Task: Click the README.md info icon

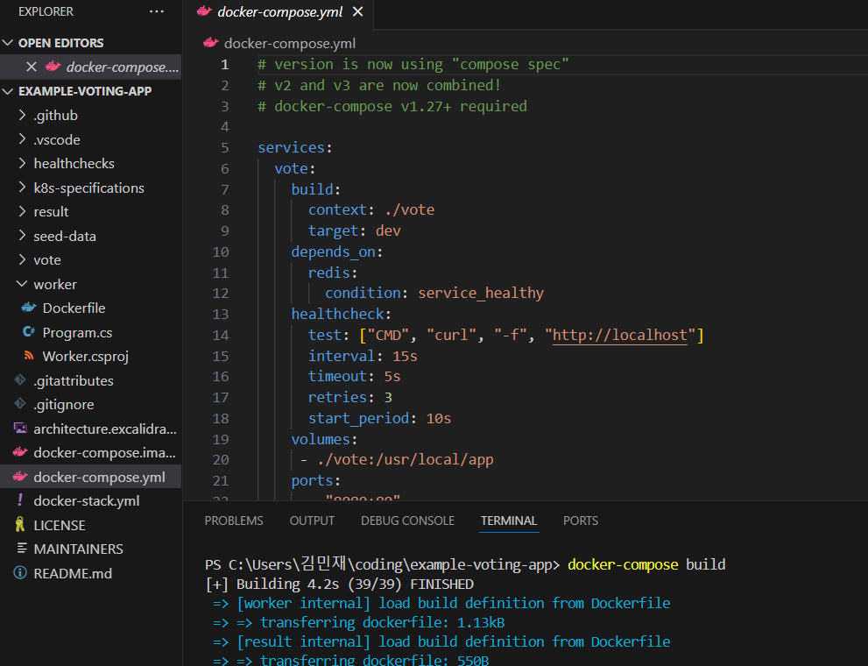Action: 20,572
